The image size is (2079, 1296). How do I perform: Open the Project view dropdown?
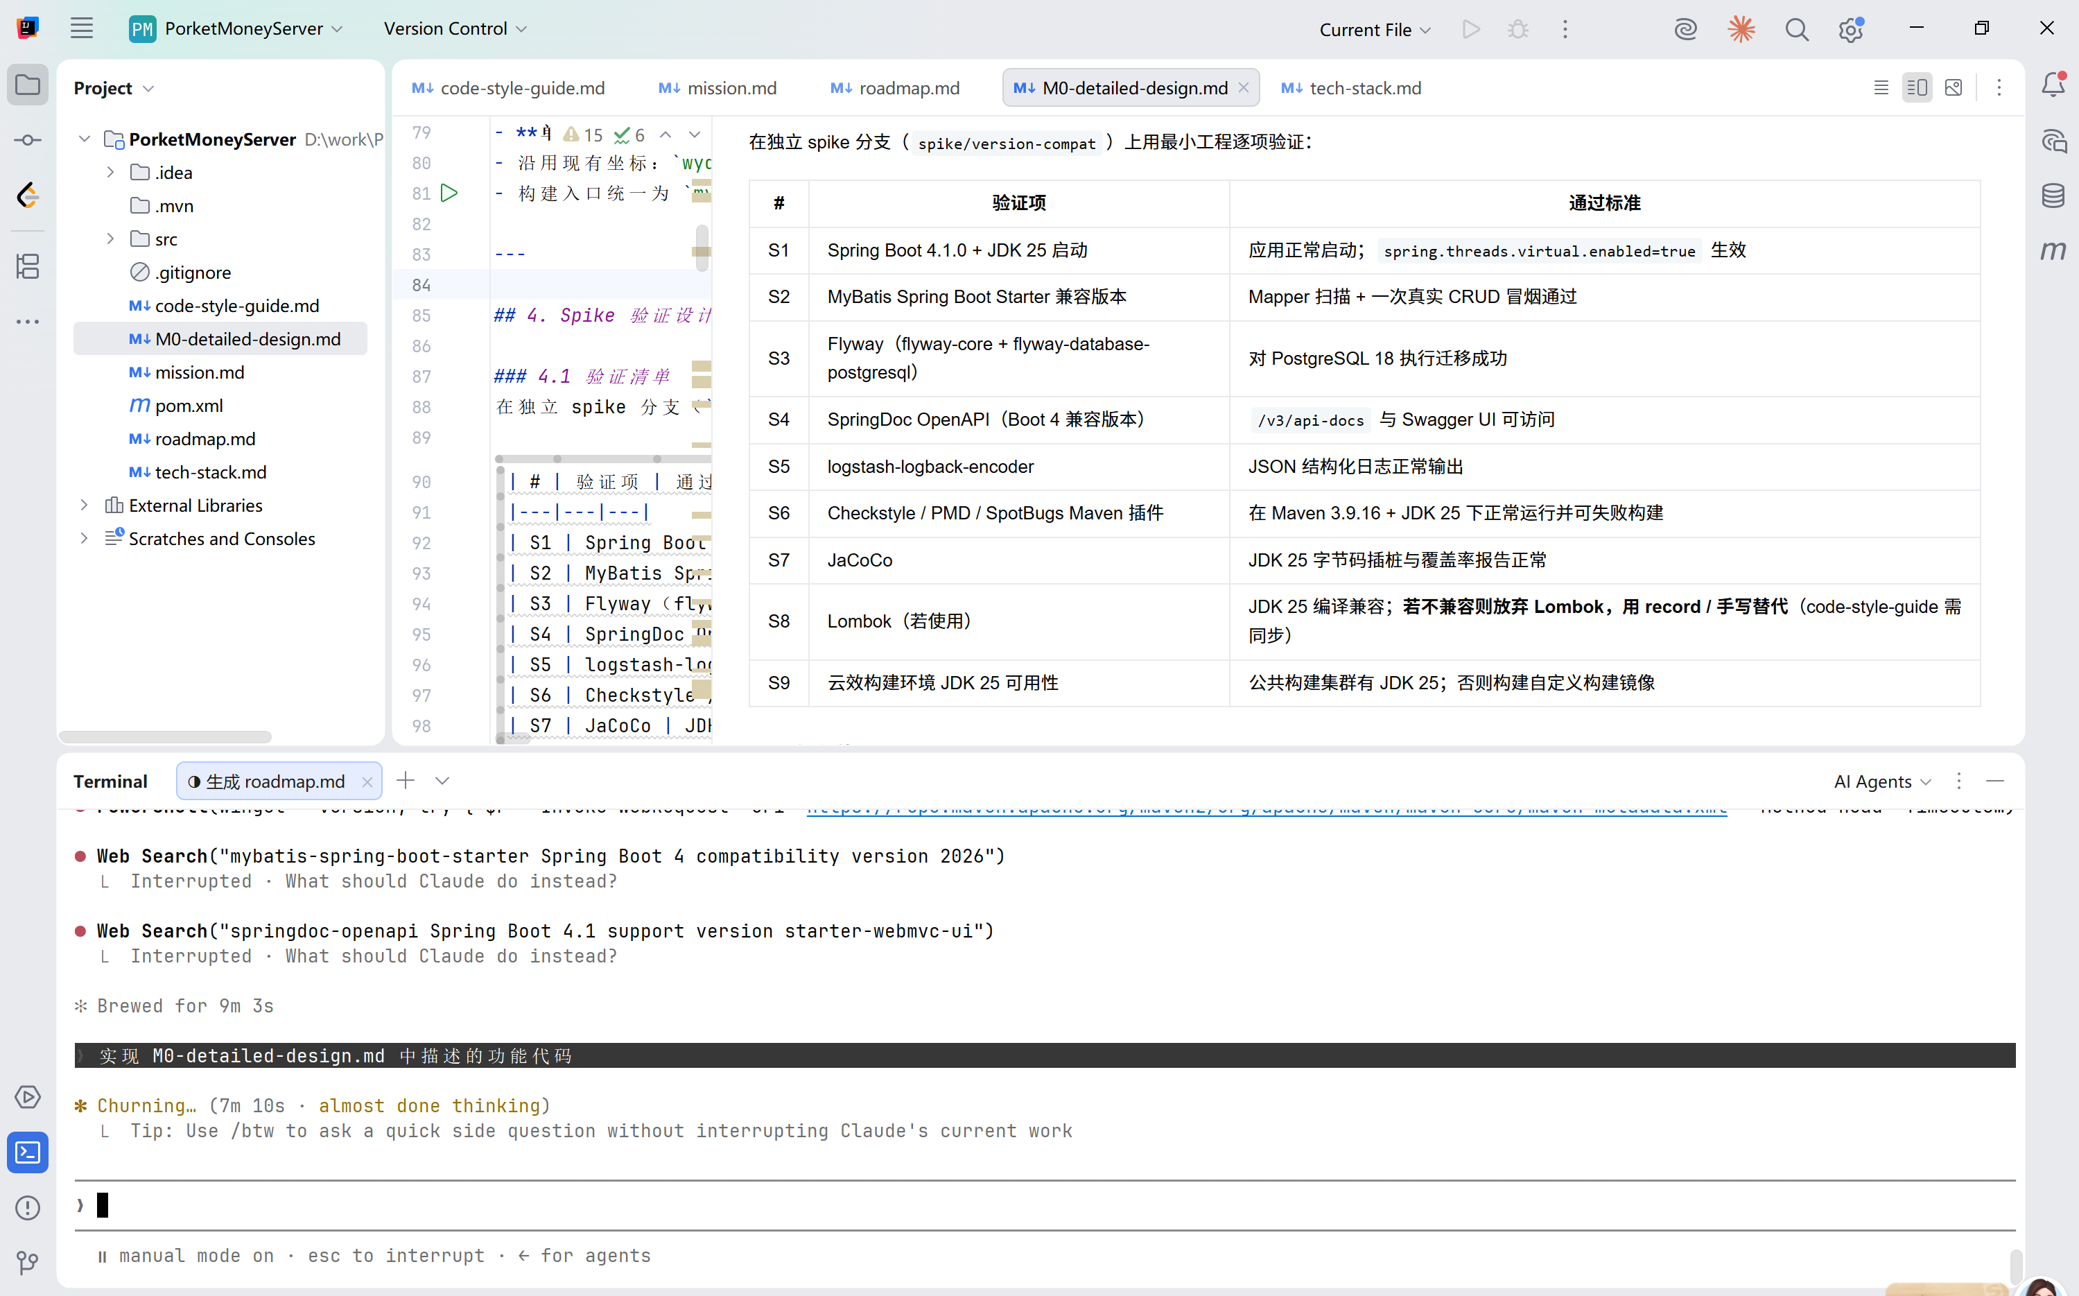click(113, 87)
